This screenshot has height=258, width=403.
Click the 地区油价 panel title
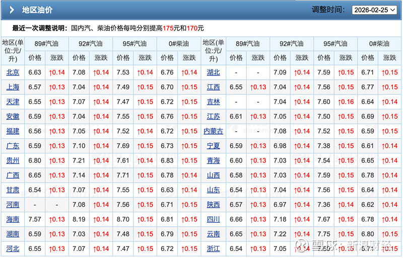coord(37,10)
